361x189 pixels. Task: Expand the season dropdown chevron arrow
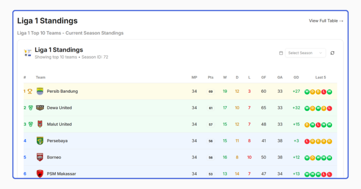[x=320, y=53]
